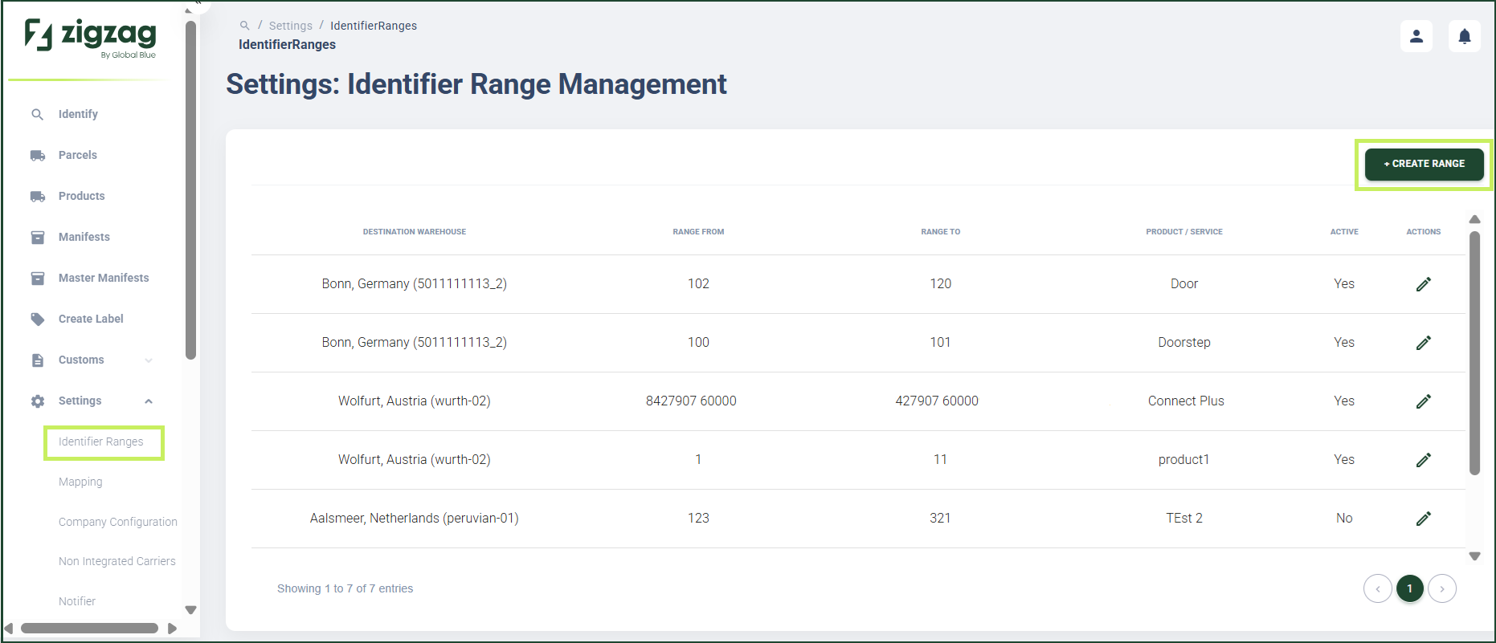1496x643 pixels.
Task: Select Mapping submenu item
Action: point(80,482)
